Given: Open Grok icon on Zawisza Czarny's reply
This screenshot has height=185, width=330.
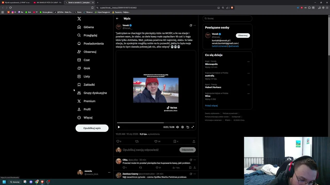Looking at the screenshot, I should coord(191,174).
